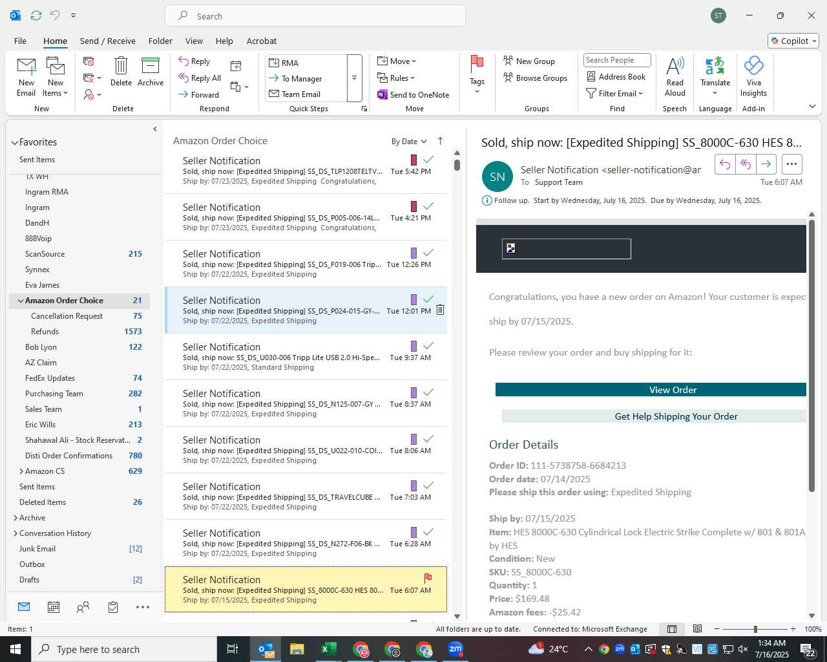
Task: Open the Folder ribbon tab
Action: [x=160, y=41]
